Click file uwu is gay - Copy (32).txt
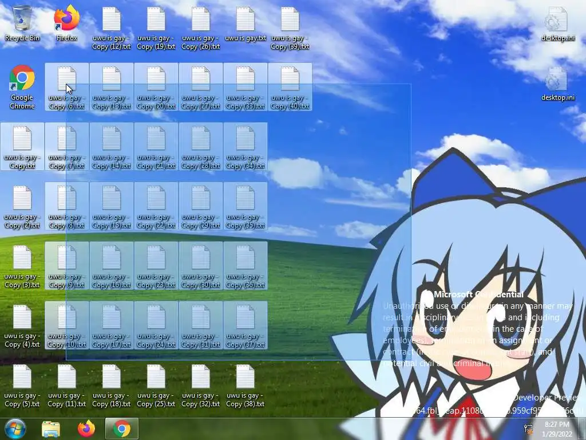Viewport: 586px width, 440px height. point(201,386)
